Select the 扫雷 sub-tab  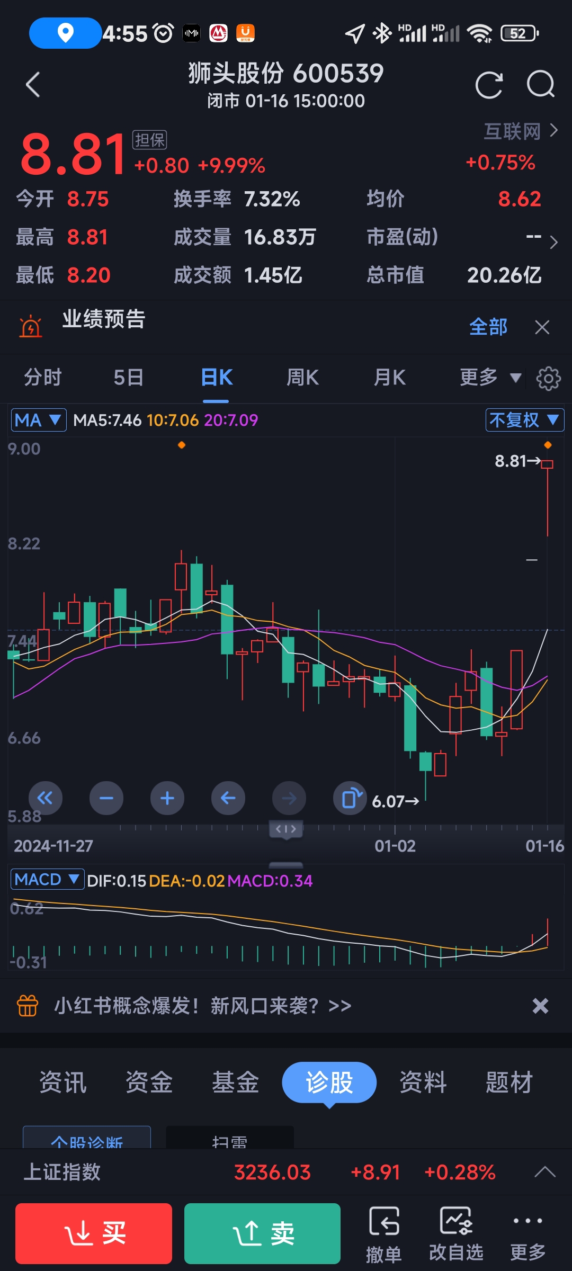(x=230, y=1138)
